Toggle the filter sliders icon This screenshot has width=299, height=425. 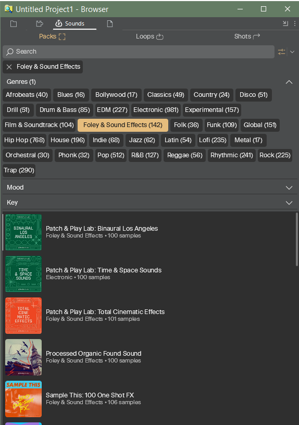tap(282, 52)
